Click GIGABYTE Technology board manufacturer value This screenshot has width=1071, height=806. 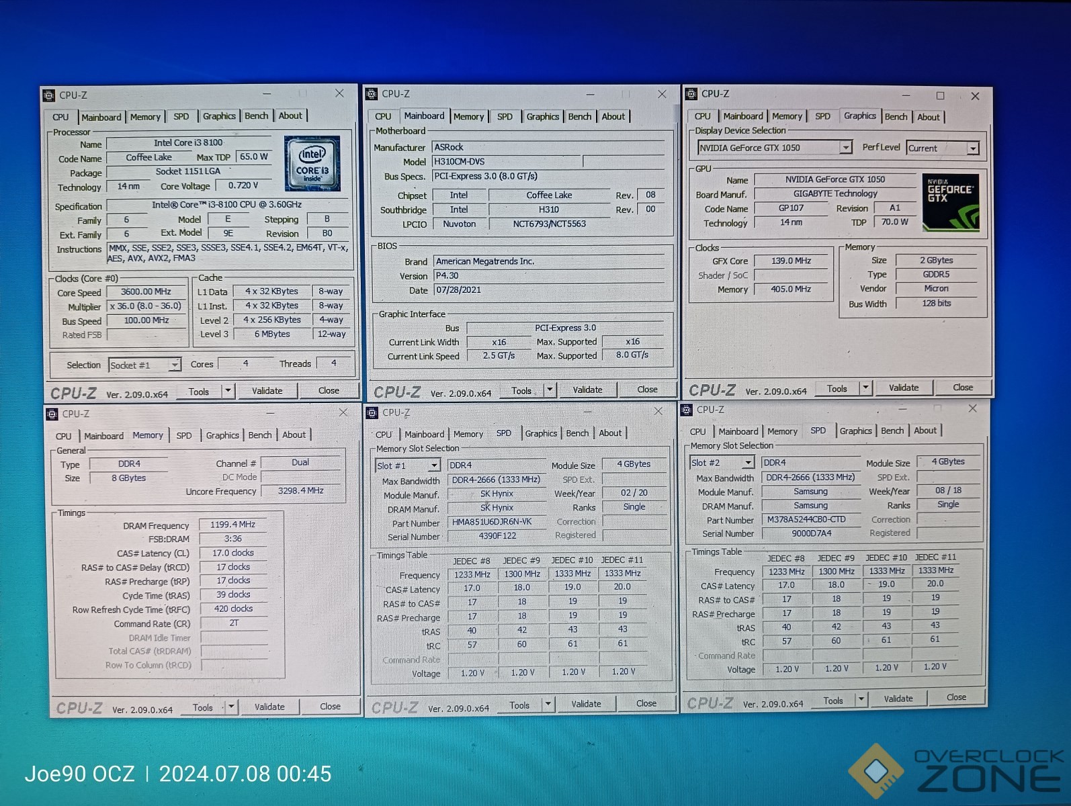835,193
